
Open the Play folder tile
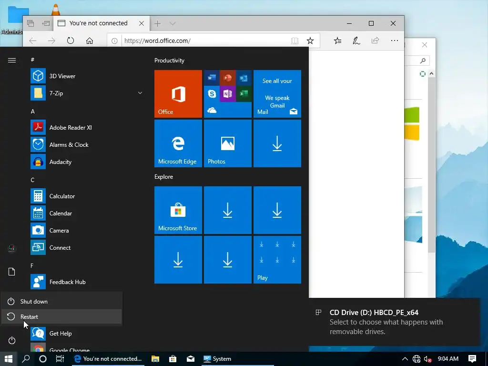coord(277,260)
